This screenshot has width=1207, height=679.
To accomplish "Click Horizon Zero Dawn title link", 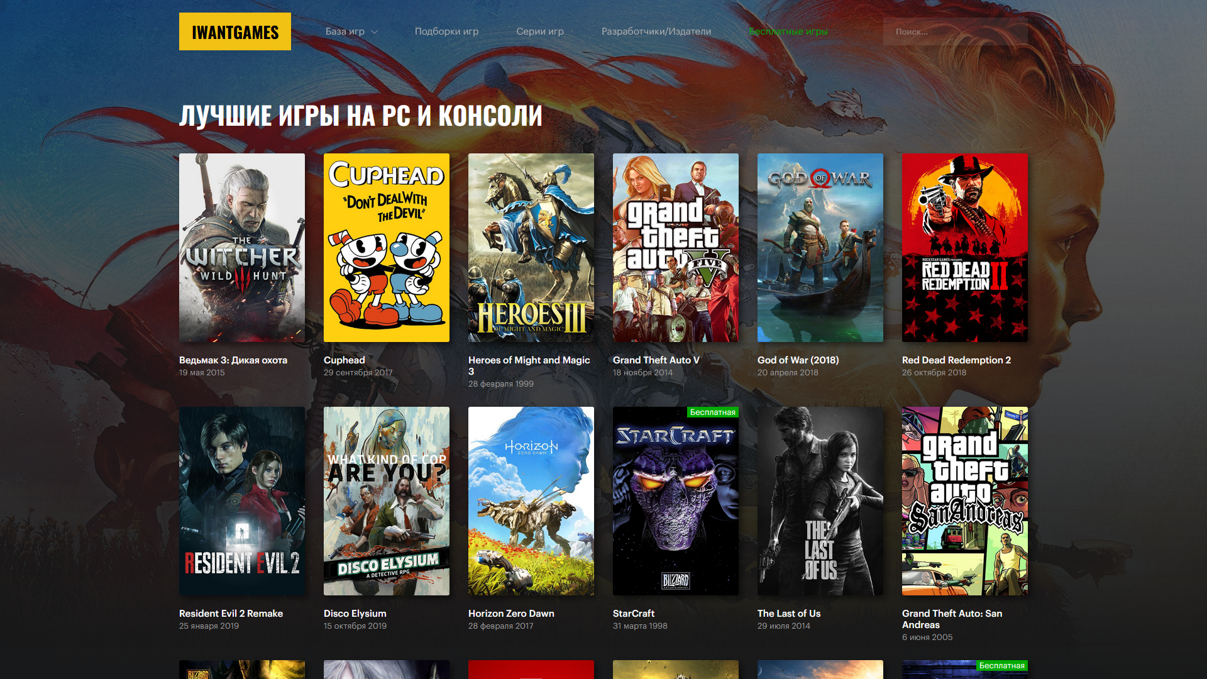I will point(512,614).
